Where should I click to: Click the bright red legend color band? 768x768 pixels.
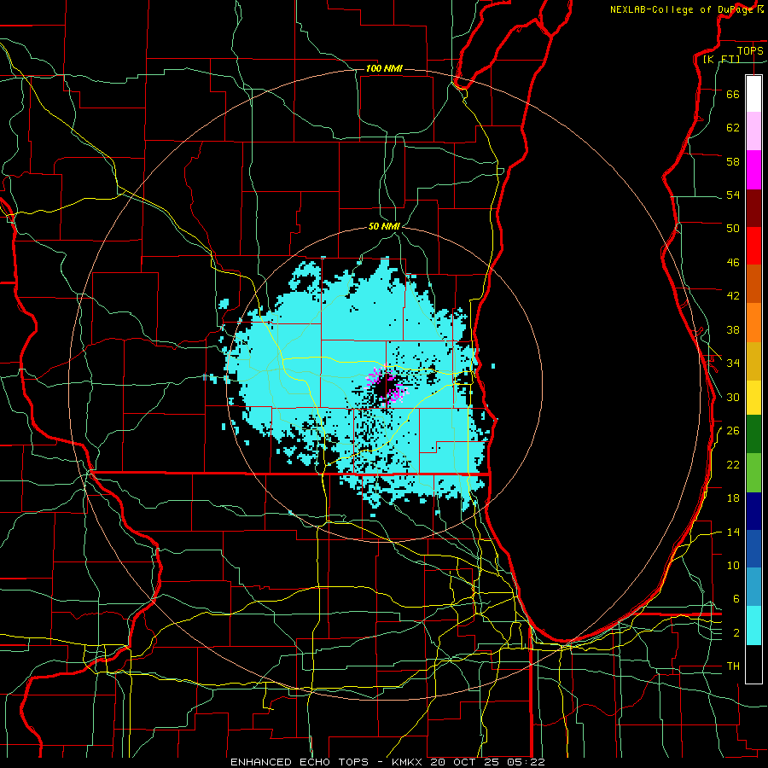tap(753, 246)
